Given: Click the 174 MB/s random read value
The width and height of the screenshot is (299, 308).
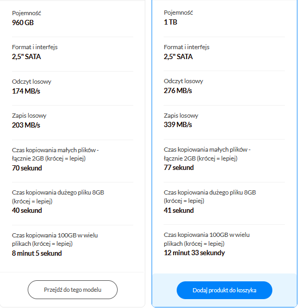Looking at the screenshot, I should [x=26, y=91].
